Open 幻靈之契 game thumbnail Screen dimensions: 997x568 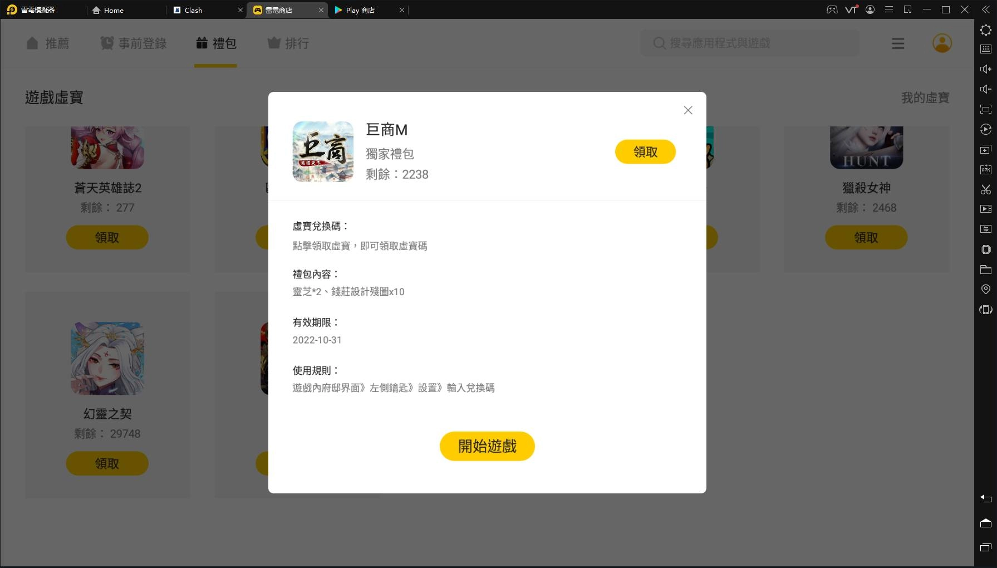(107, 358)
